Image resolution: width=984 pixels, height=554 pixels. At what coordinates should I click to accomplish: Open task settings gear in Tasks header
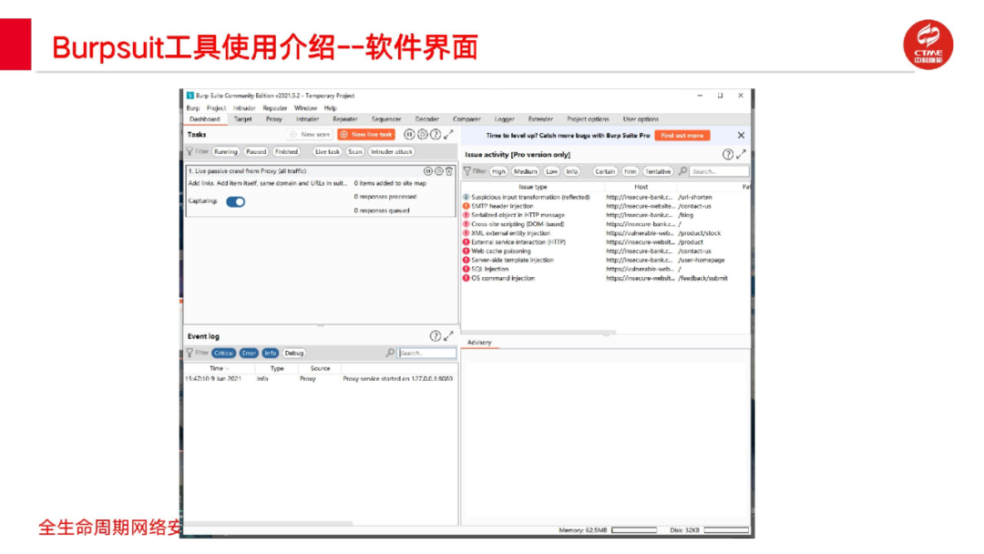pyautogui.click(x=423, y=134)
